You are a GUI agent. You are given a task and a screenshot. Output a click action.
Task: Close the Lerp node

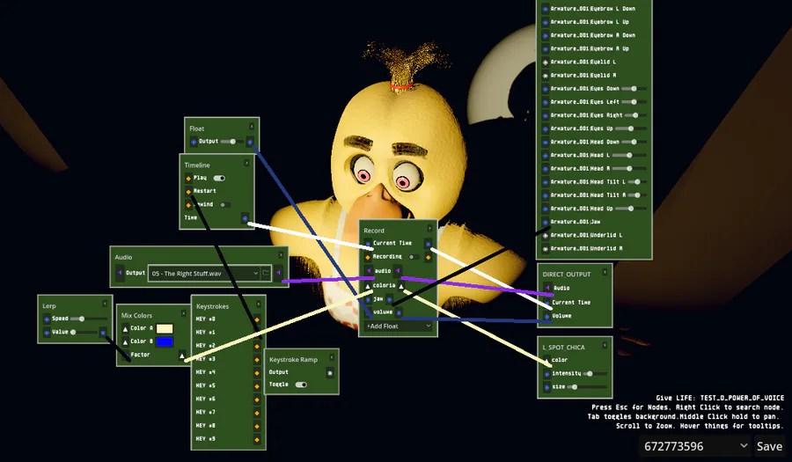(x=105, y=304)
